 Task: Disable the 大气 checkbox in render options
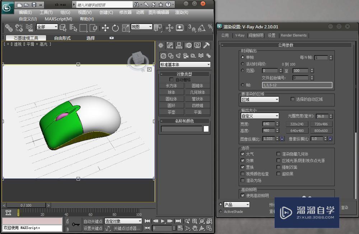point(243,154)
